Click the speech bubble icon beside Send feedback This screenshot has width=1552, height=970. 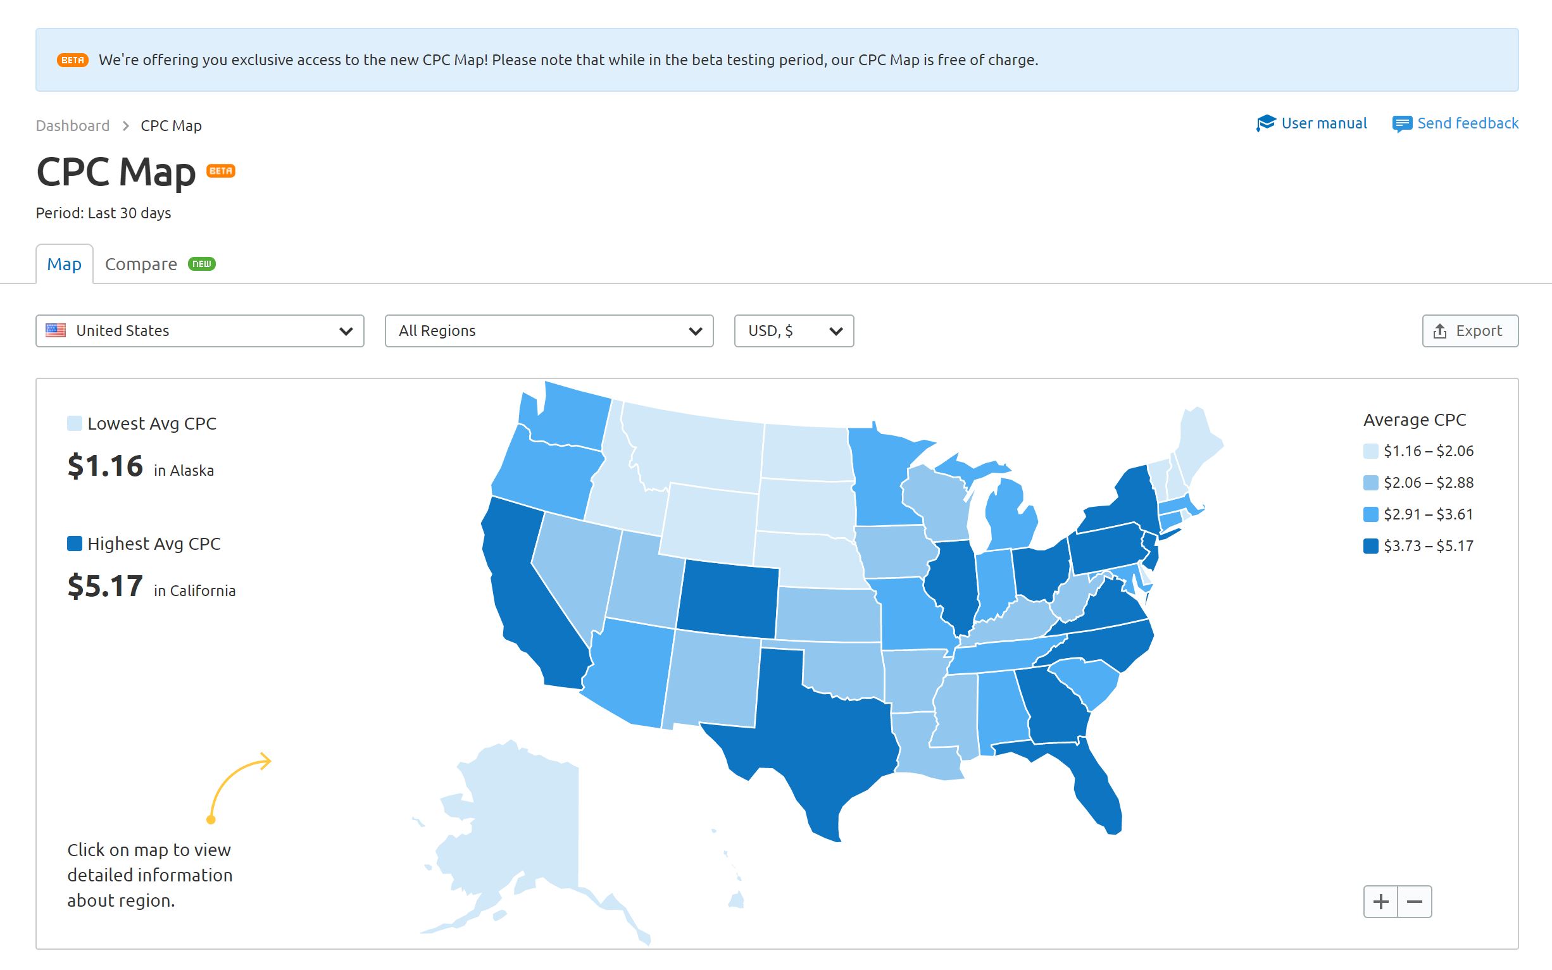coord(1403,123)
